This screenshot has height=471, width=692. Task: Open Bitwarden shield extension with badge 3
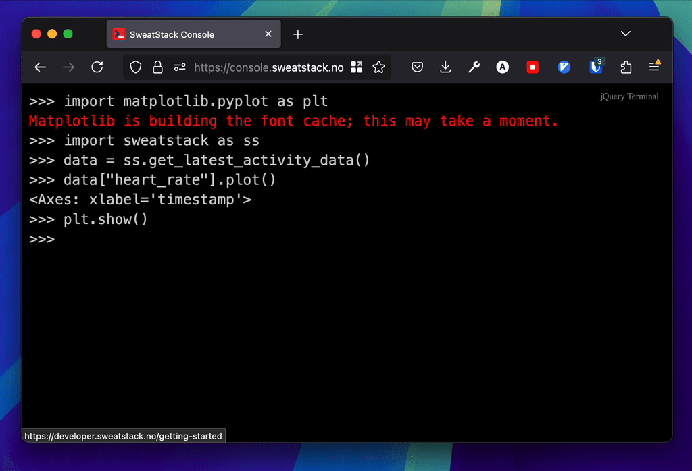(x=595, y=66)
